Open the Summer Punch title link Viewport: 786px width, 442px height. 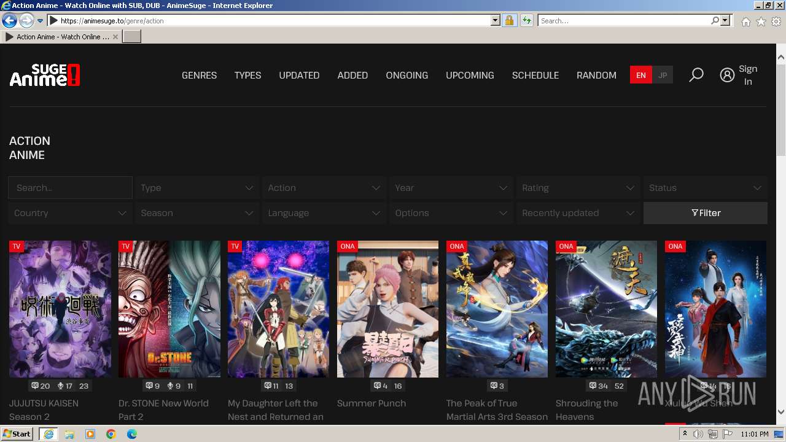point(372,403)
